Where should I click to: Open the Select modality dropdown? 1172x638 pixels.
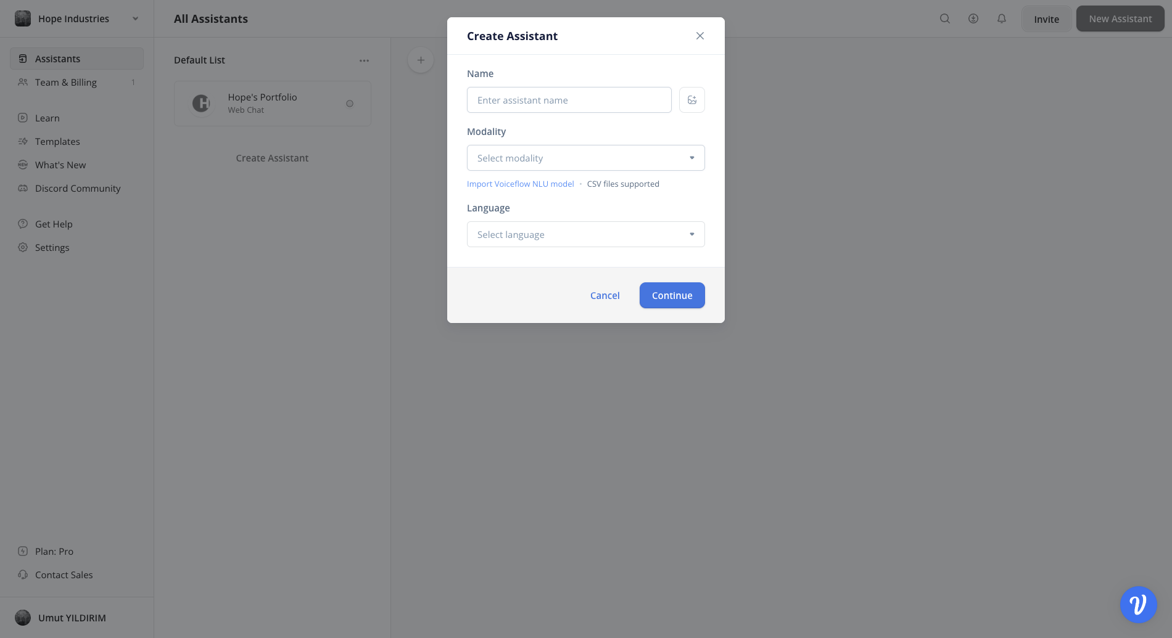(x=585, y=158)
